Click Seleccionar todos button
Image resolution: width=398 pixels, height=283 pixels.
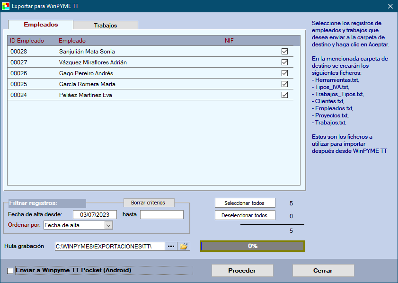245,203
